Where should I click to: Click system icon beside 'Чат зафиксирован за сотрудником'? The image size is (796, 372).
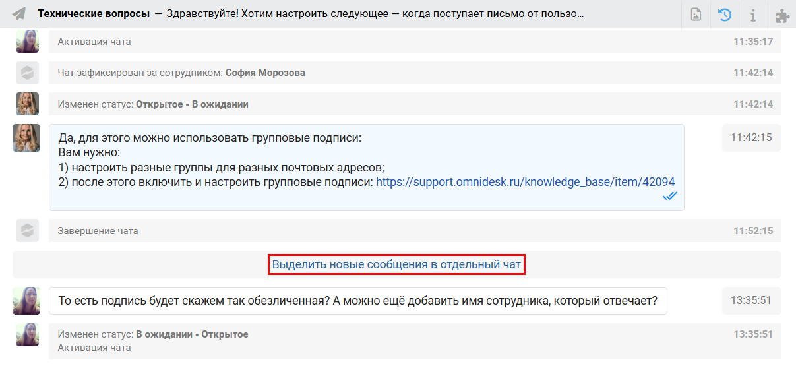[27, 73]
